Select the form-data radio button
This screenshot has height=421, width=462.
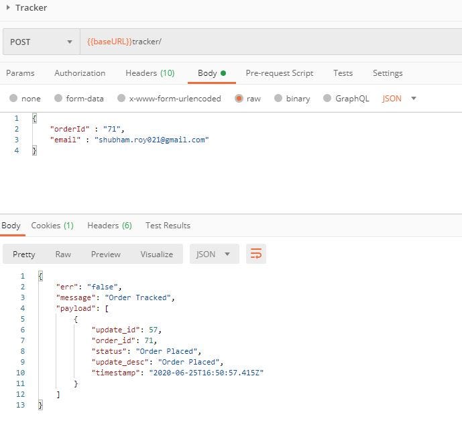coord(58,98)
